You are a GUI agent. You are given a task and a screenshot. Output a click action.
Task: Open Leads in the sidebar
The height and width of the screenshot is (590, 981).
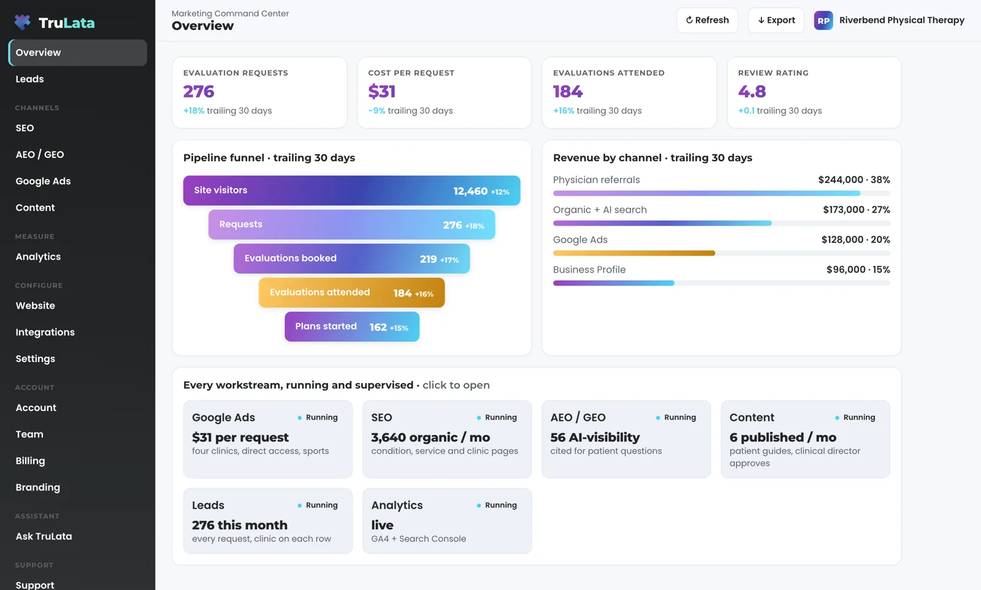coord(78,79)
